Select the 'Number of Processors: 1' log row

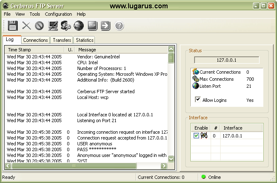coord(87,68)
